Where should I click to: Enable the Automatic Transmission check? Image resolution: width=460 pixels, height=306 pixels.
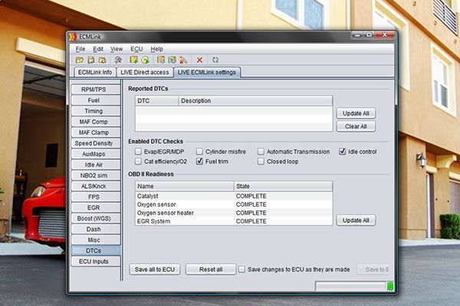click(x=261, y=151)
